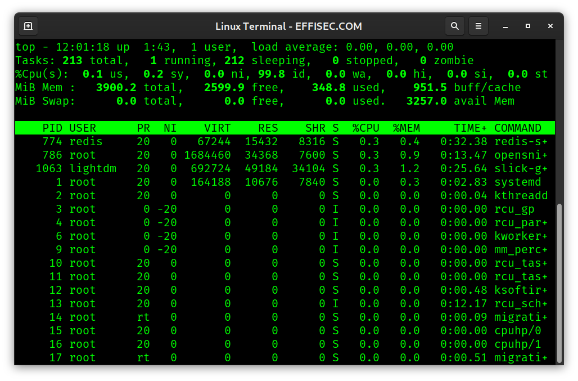Click the search icon in the title bar
The image size is (578, 381).
455,26
